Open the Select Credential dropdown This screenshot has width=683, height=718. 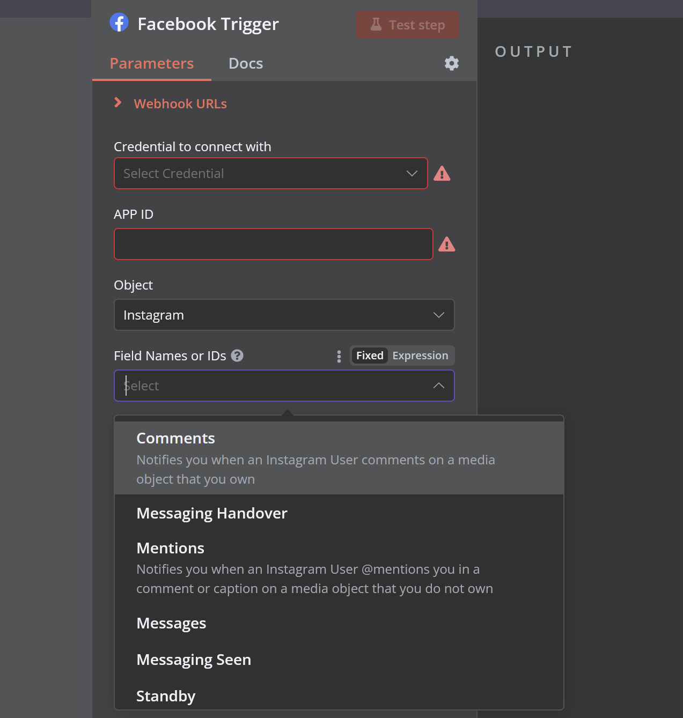(x=271, y=173)
